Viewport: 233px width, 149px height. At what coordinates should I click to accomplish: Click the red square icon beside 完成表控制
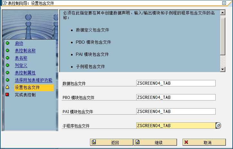[x=7, y=95]
